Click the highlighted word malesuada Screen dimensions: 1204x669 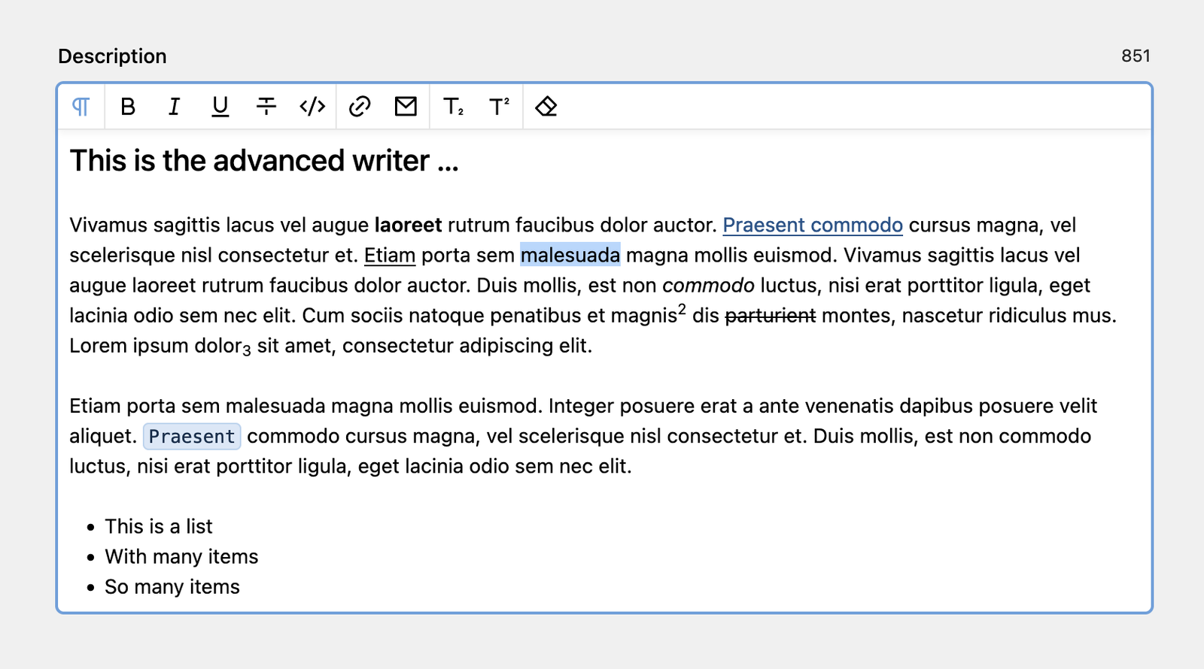[x=570, y=256]
